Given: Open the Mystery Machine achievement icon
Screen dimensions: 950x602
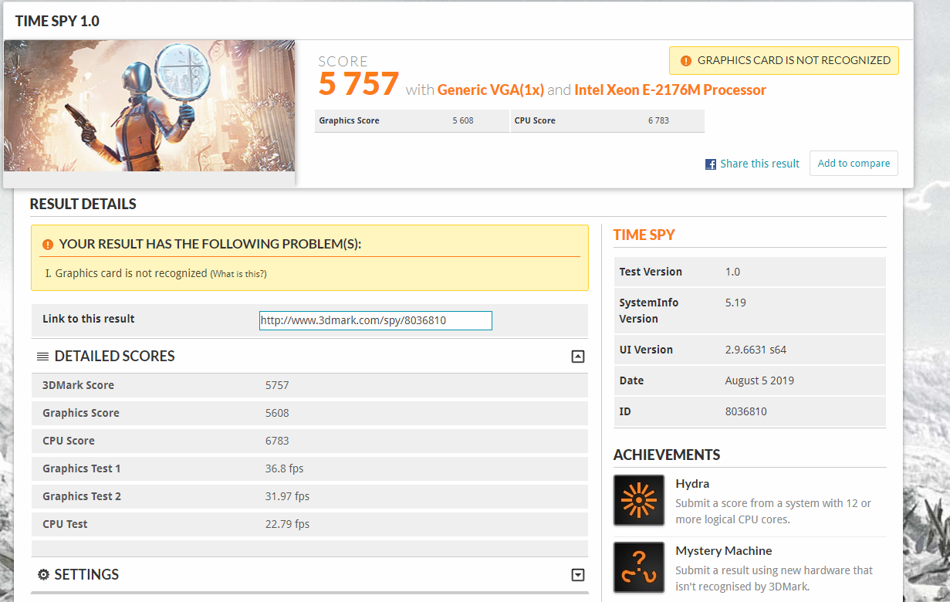Looking at the screenshot, I should pos(639,567).
